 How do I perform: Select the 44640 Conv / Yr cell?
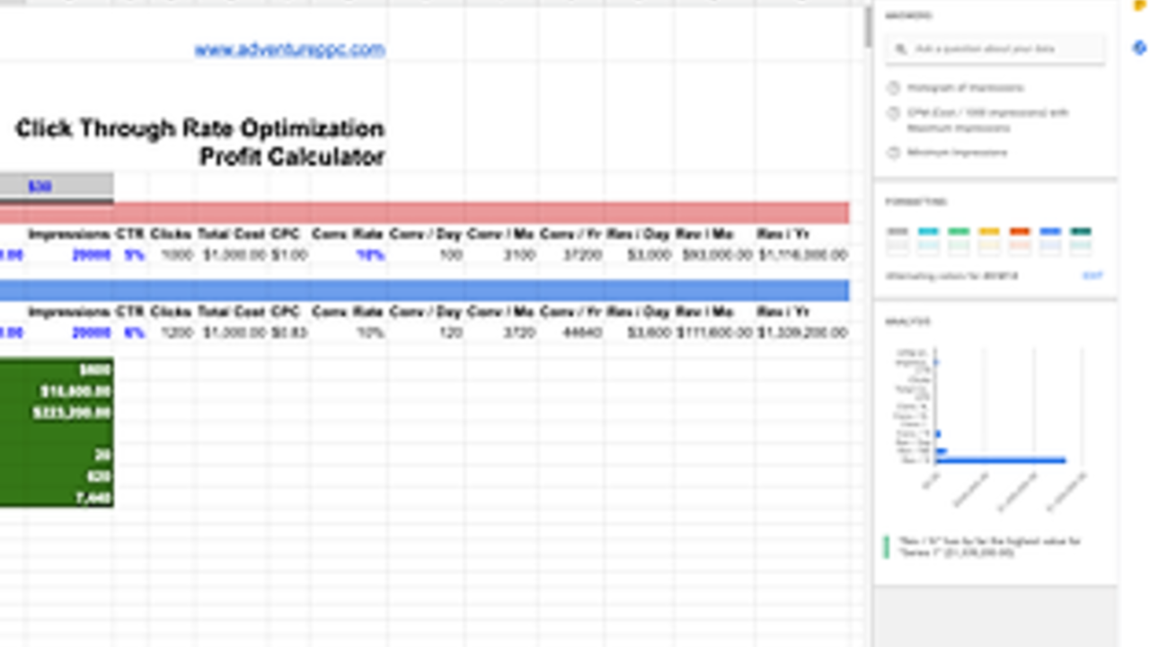coord(581,333)
